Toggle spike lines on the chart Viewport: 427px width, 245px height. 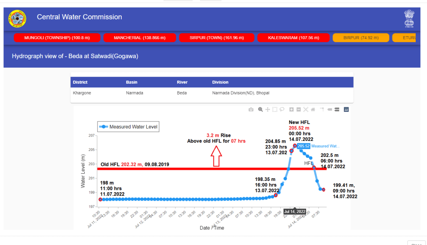[322, 109]
